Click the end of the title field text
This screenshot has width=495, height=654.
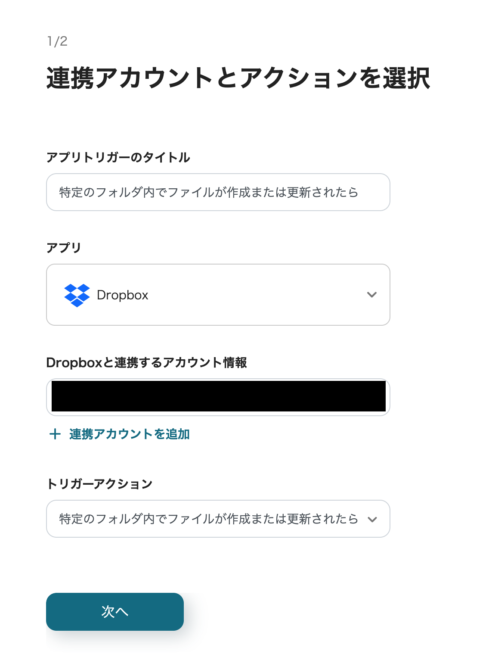click(x=358, y=192)
